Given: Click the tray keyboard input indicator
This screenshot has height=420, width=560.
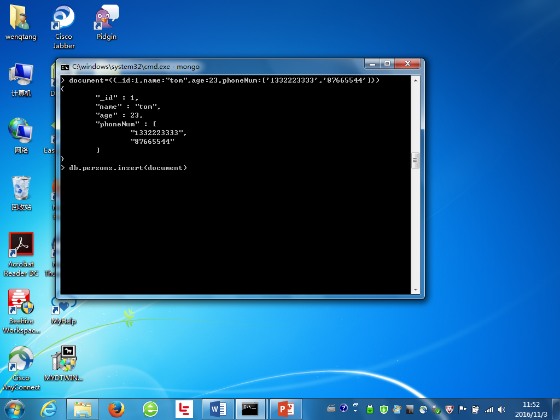Looking at the screenshot, I should click(331, 408).
